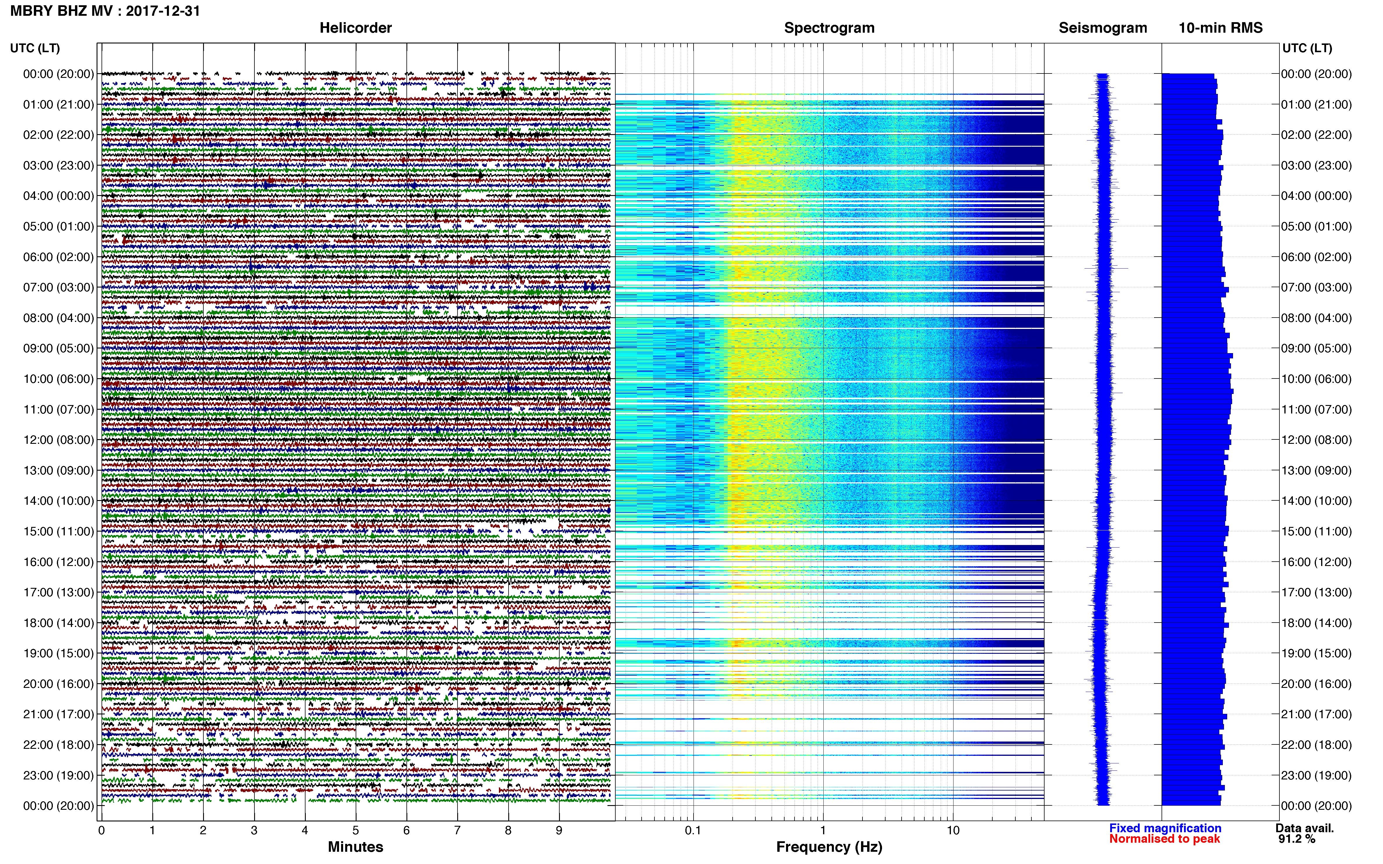Viewport: 1383px width, 864px height.
Task: Click the '9' tick on Minutes axis
Action: click(x=559, y=831)
